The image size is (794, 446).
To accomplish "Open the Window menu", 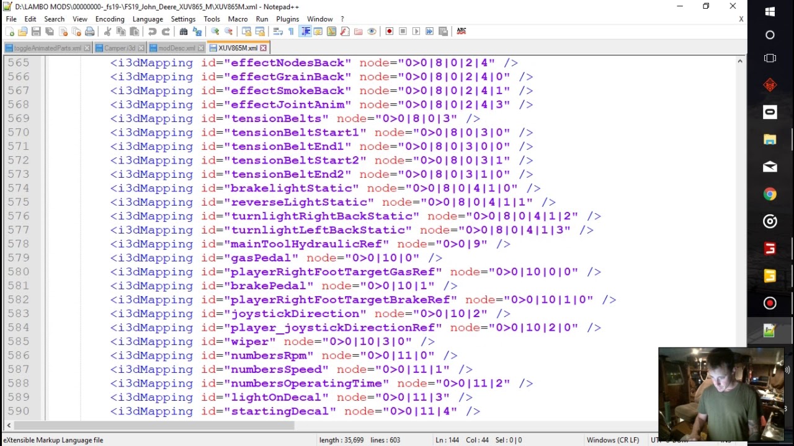I will coord(320,19).
